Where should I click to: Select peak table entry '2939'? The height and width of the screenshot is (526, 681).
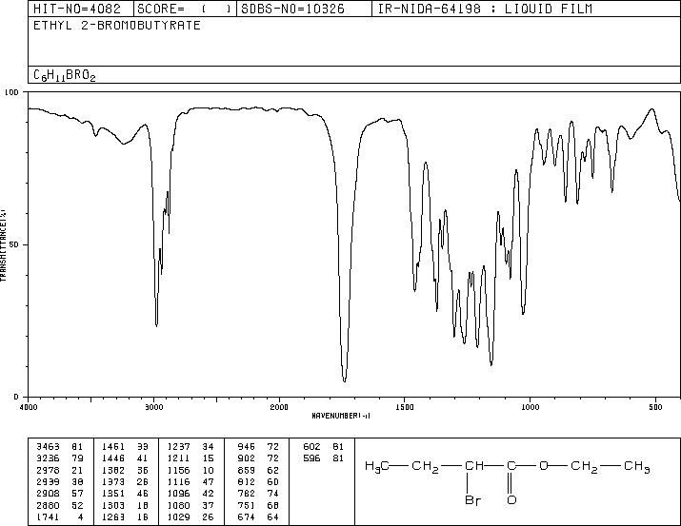coord(48,481)
